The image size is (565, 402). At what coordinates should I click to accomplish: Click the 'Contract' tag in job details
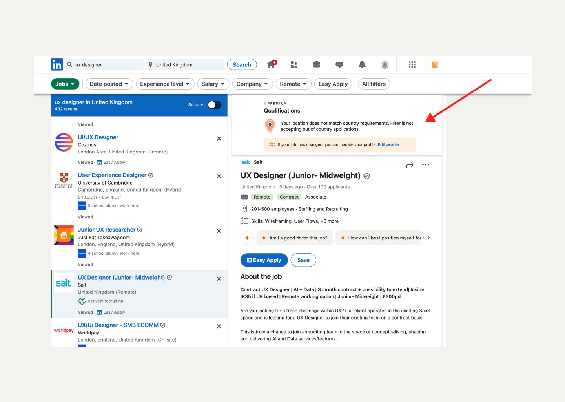click(x=289, y=197)
